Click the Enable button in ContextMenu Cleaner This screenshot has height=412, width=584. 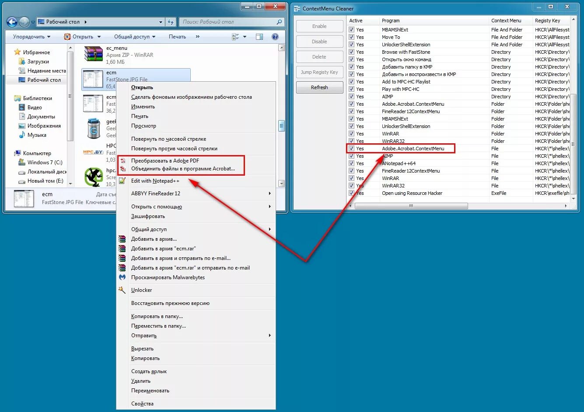319,26
